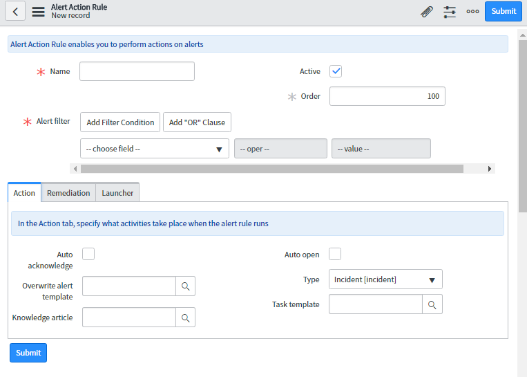Click the horizontal filter scrollbar

pyautogui.click(x=271, y=168)
